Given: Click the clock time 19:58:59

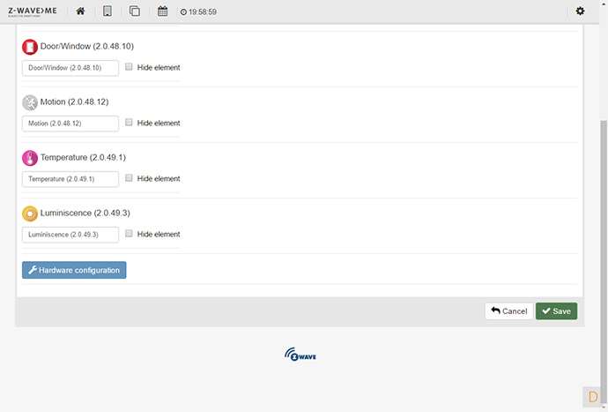Looking at the screenshot, I should pyautogui.click(x=198, y=12).
